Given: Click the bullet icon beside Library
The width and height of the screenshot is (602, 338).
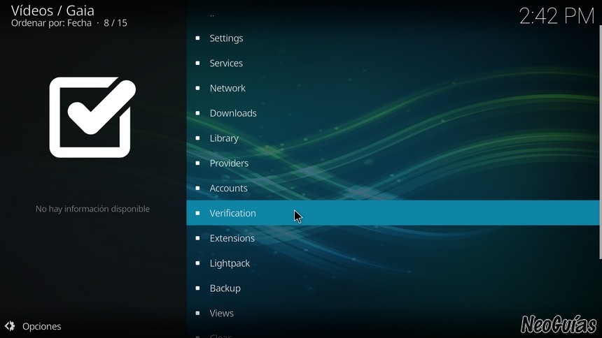Looking at the screenshot, I should click(197, 138).
